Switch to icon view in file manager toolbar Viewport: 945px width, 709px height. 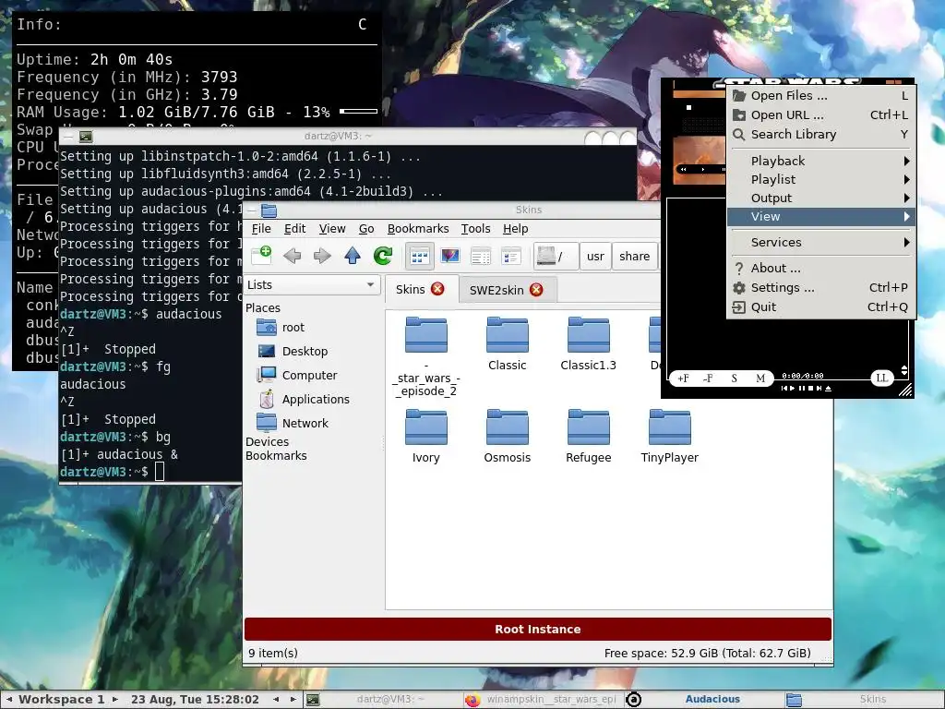pyautogui.click(x=420, y=257)
